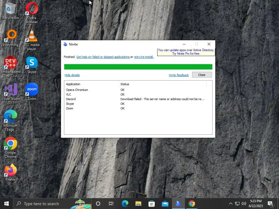Sort by the Status column header
279x209 pixels.
coord(163,84)
